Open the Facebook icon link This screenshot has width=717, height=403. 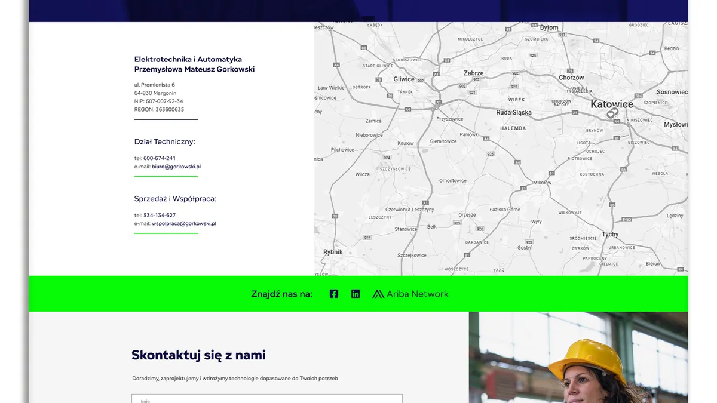pyautogui.click(x=334, y=294)
